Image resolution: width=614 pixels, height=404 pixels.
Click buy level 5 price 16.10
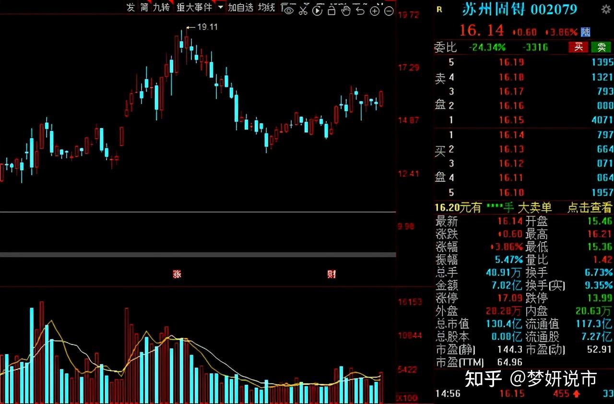click(511, 192)
